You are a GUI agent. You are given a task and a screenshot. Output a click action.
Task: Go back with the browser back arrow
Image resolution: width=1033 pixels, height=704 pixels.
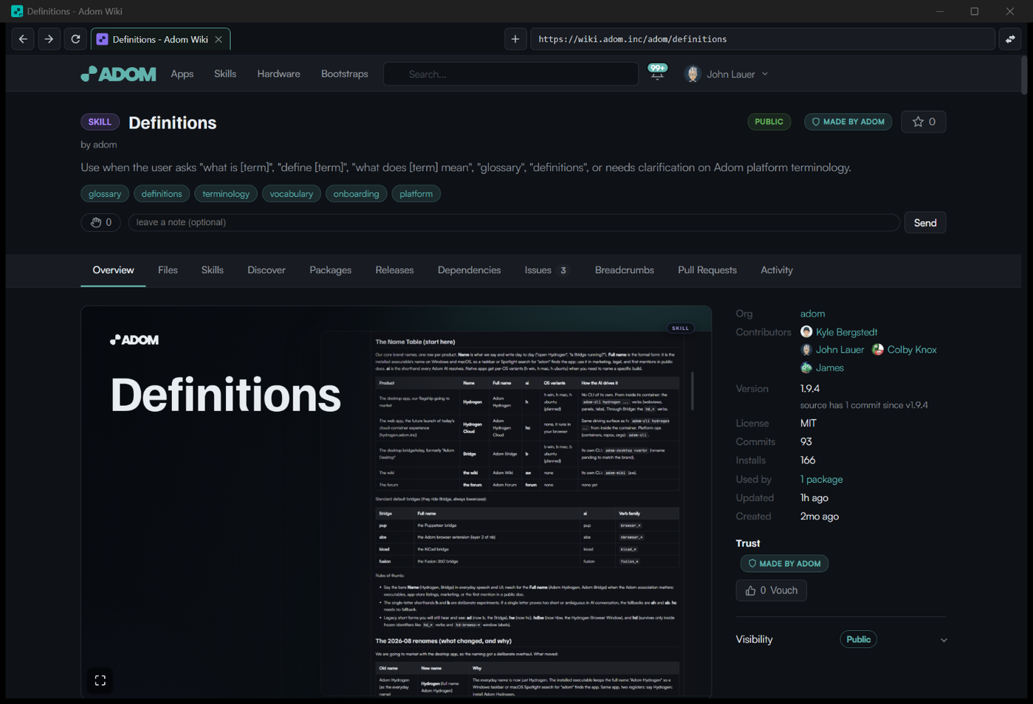(23, 39)
